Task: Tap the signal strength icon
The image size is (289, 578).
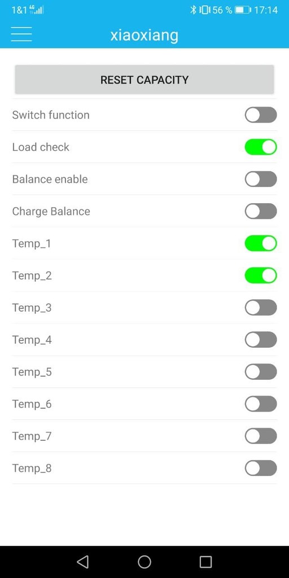Action: point(37,10)
